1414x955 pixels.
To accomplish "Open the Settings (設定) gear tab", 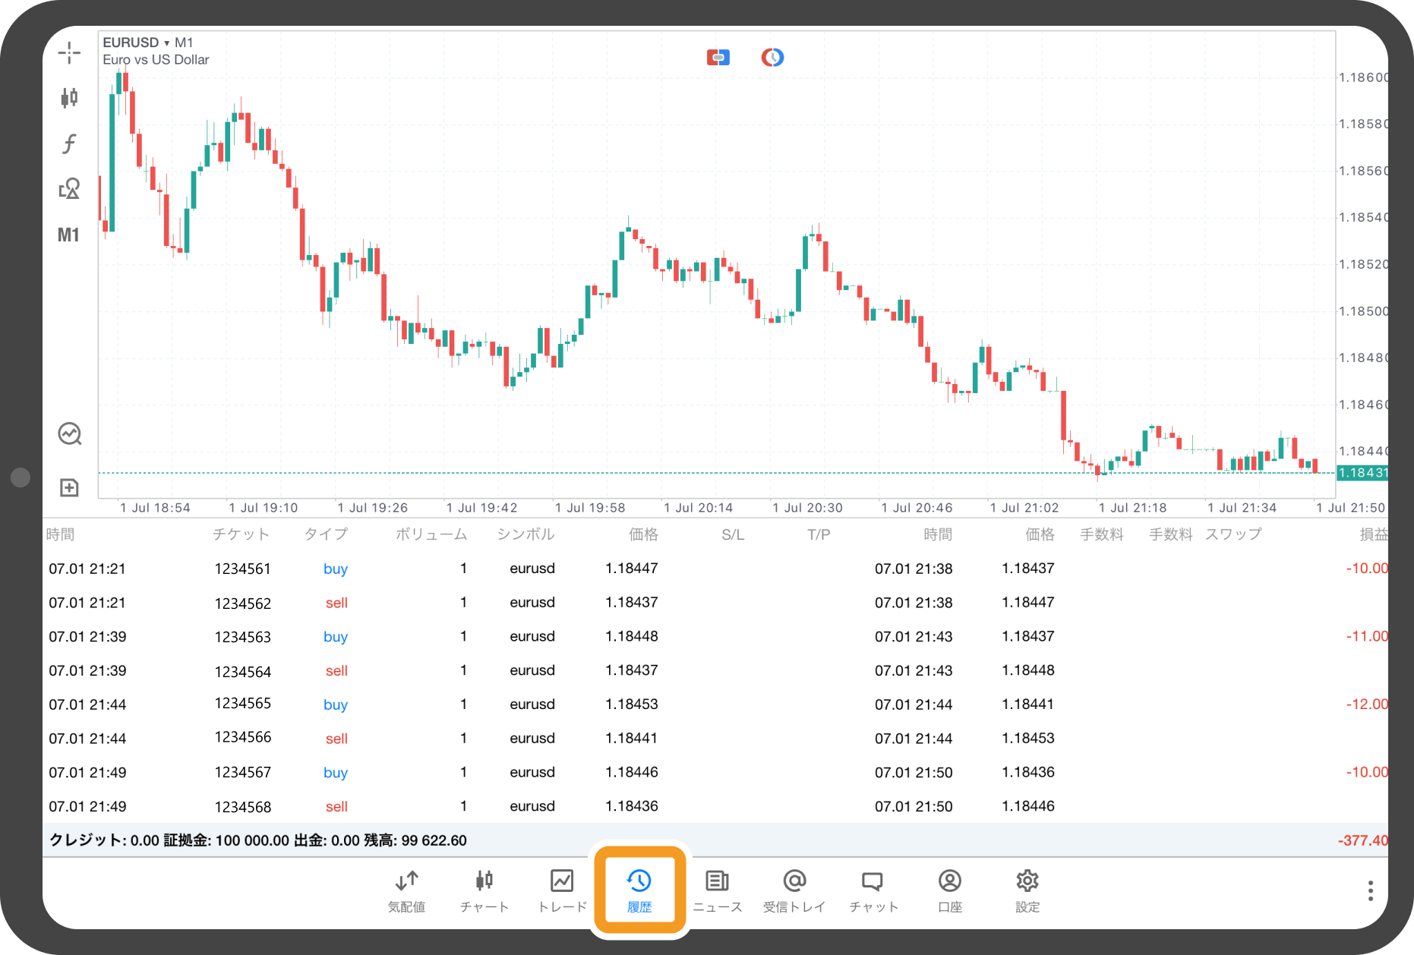I will [x=1027, y=890].
